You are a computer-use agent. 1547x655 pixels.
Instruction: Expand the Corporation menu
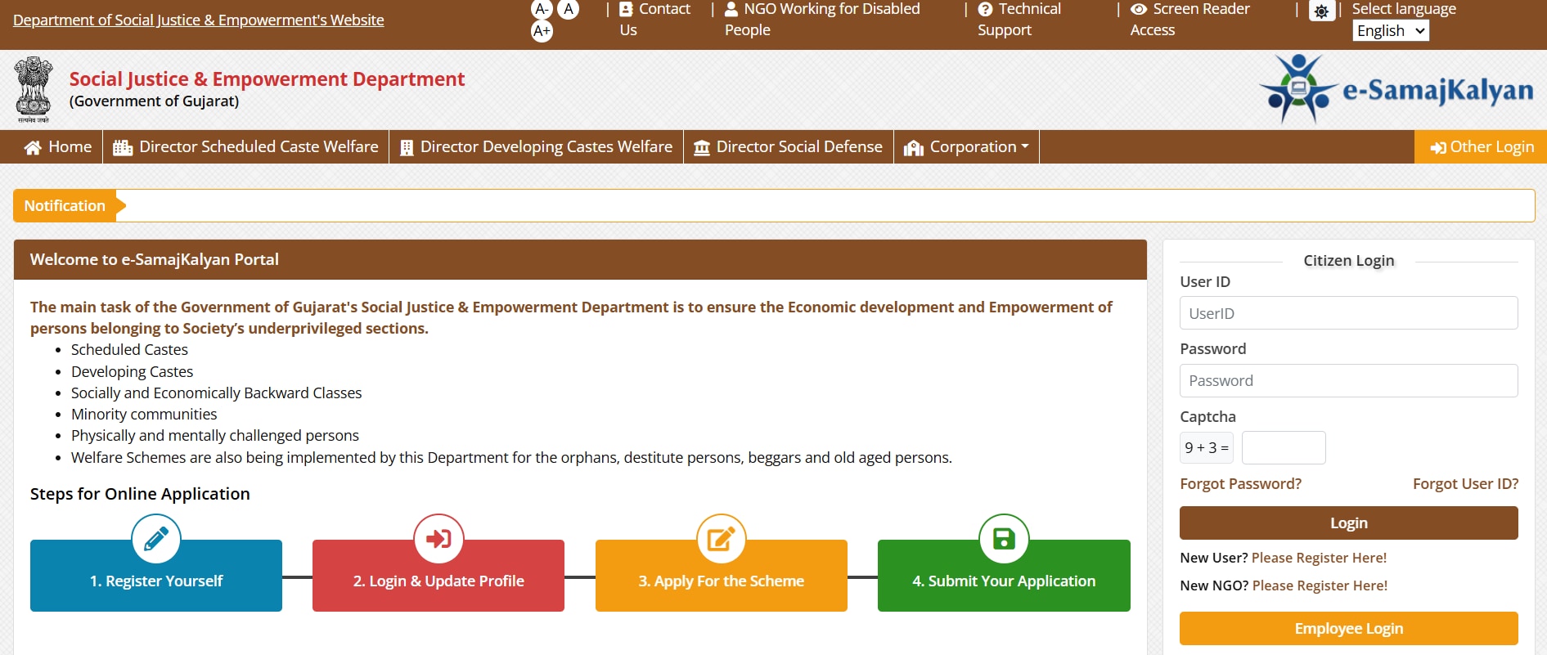tap(966, 147)
